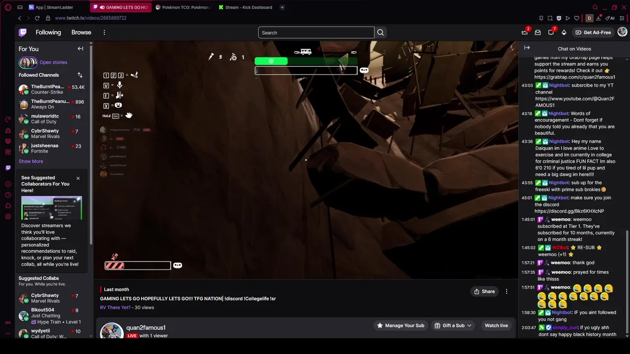Open the RV There Yet? game link
The image size is (630, 354).
[115, 307]
